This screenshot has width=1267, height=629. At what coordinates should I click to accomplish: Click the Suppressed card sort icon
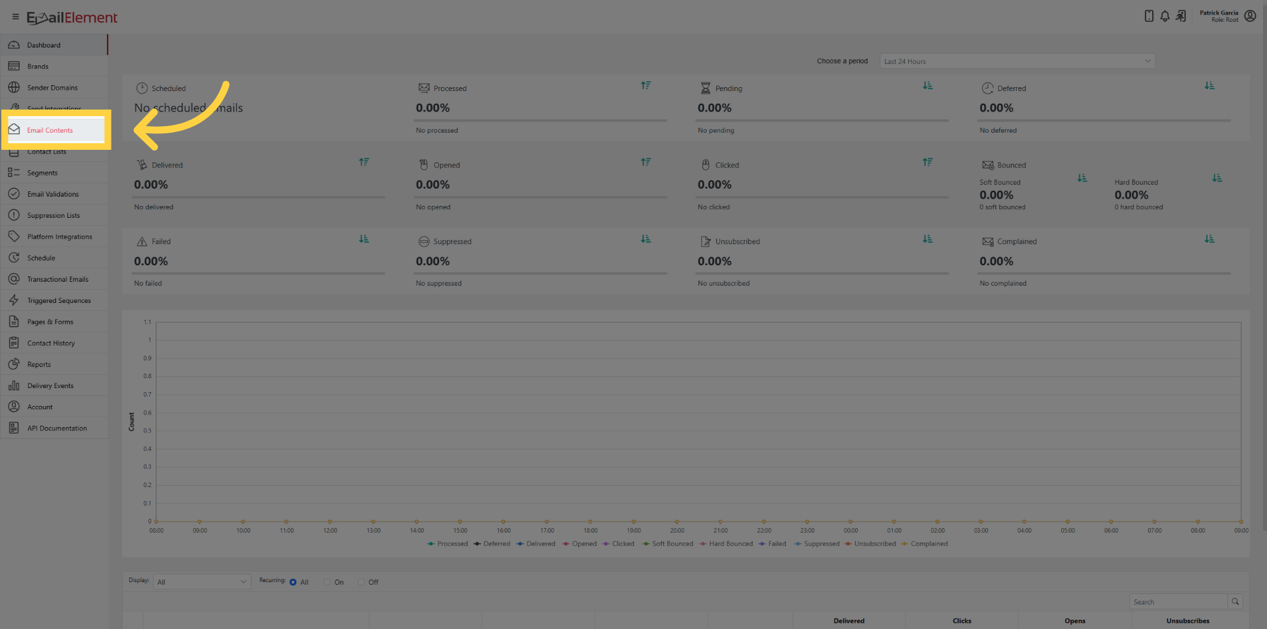[646, 239]
